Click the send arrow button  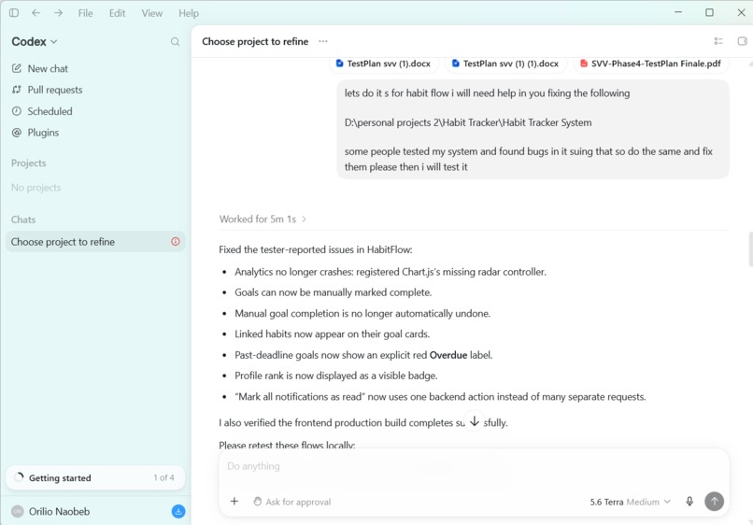click(x=714, y=502)
